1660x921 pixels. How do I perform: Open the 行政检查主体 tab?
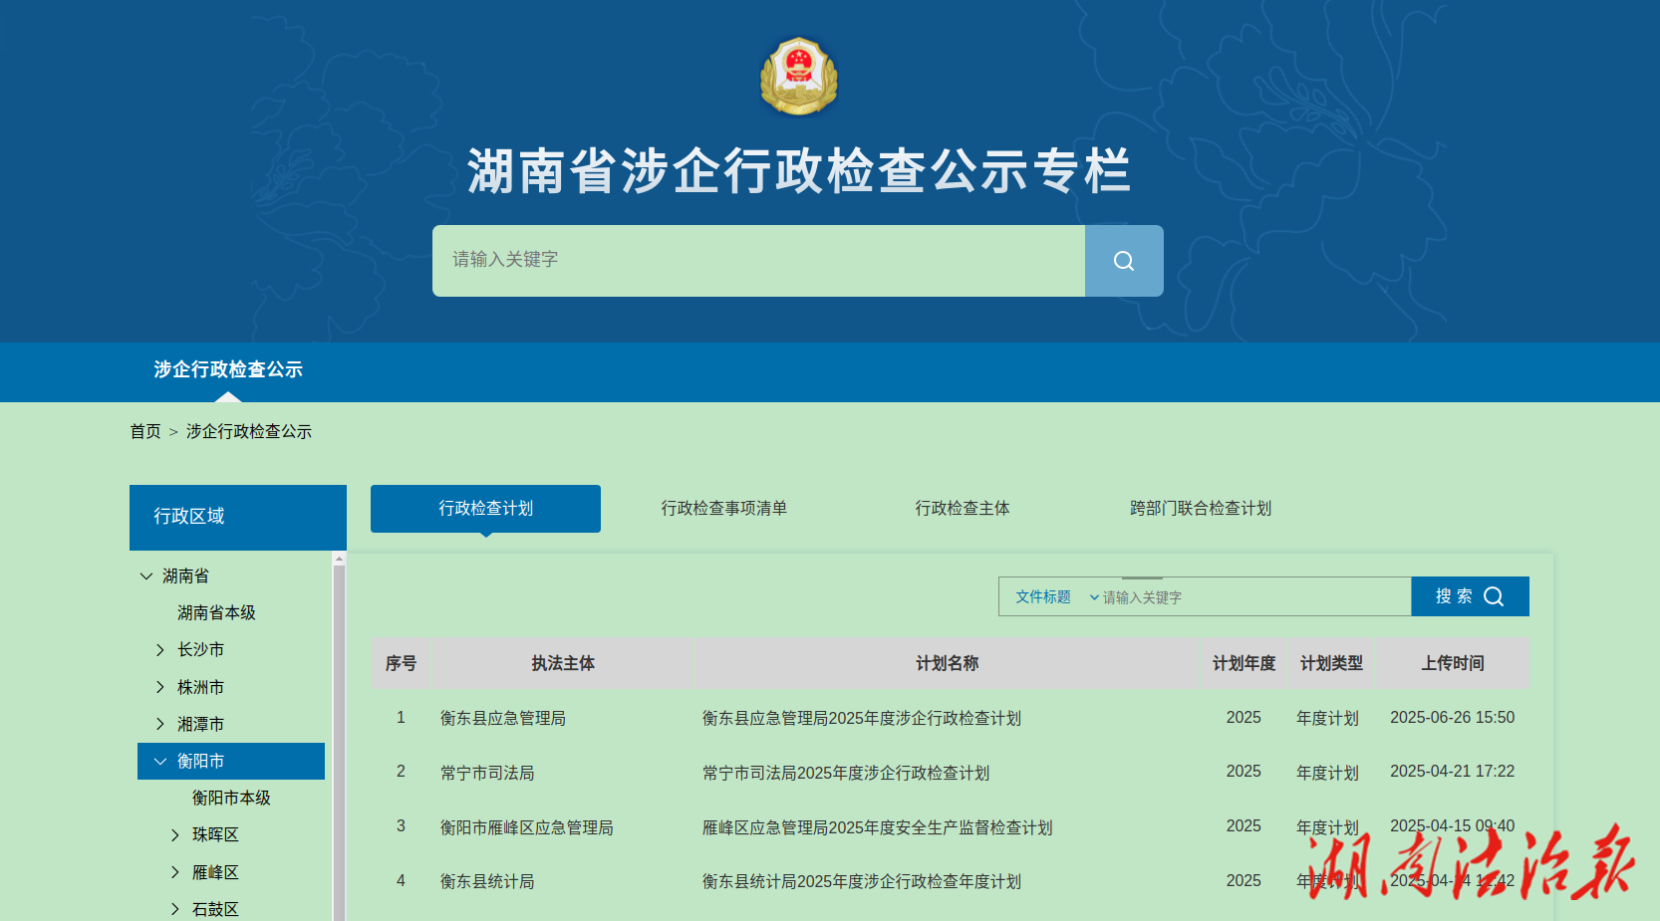(x=962, y=508)
